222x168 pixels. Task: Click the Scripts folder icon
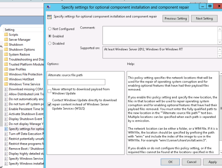click(x=6, y=34)
